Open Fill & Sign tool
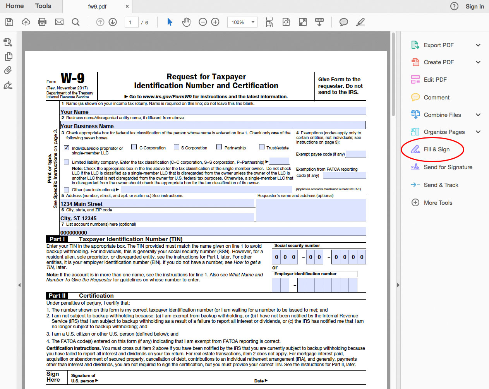This screenshot has width=489, height=389. (431, 149)
